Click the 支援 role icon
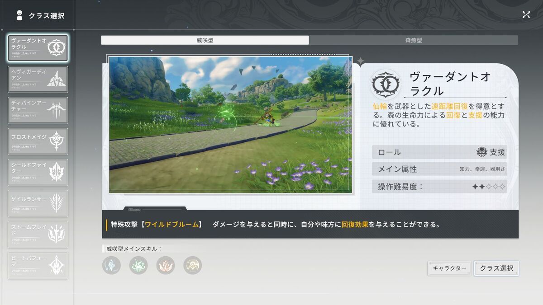The height and width of the screenshot is (305, 543). 482,152
